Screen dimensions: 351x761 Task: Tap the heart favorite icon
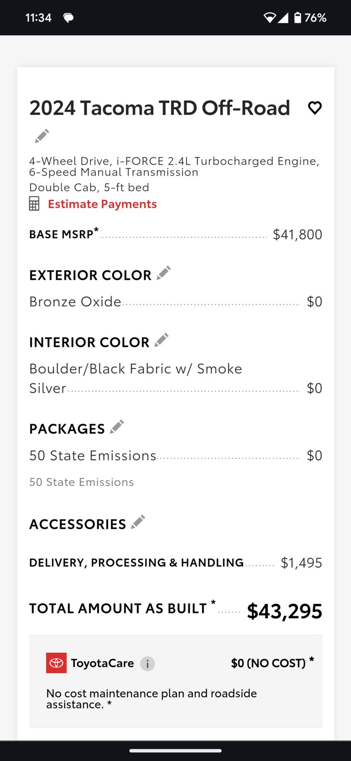pos(315,108)
